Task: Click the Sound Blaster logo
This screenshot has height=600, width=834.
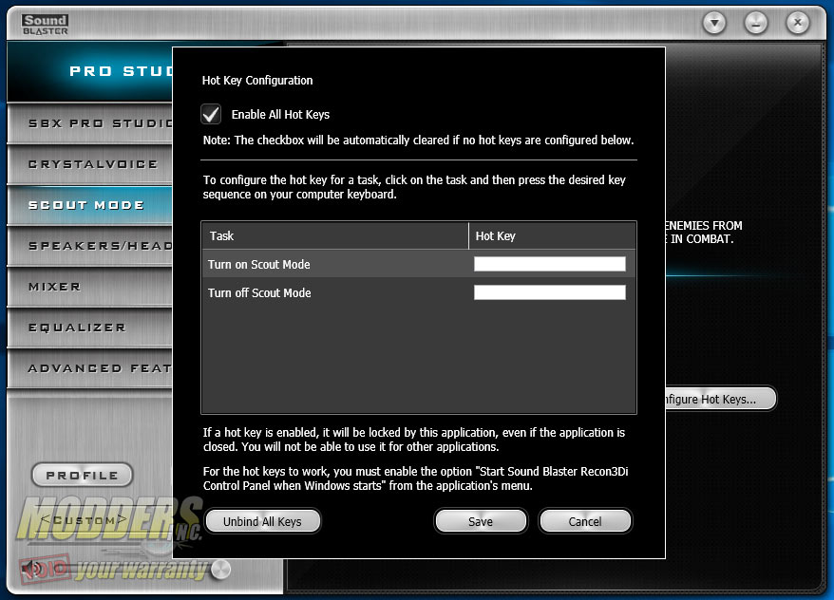Action: pos(46,25)
